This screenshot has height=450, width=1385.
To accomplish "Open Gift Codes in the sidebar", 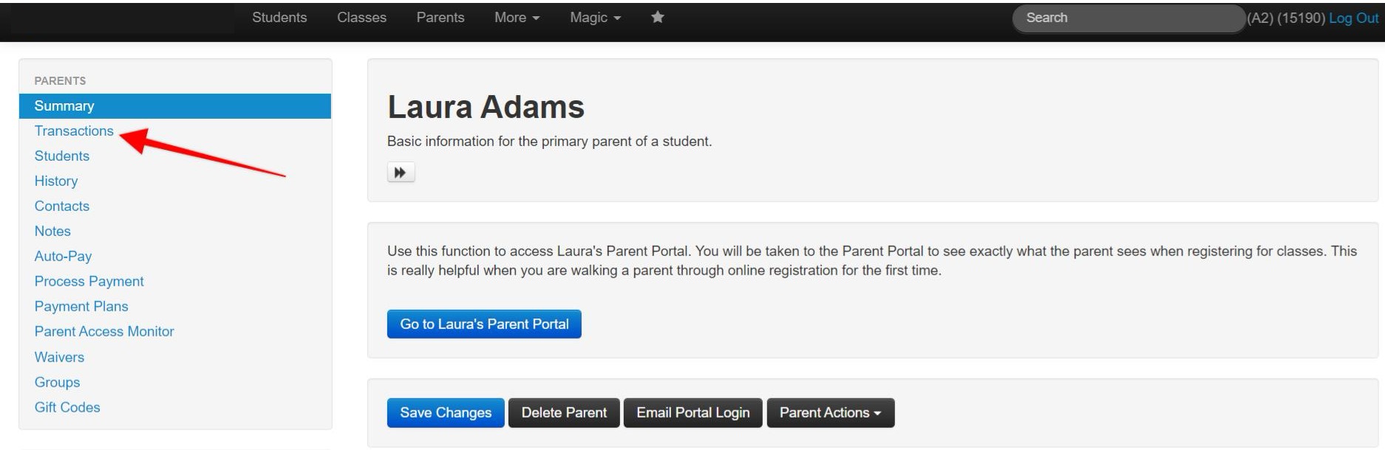I will (67, 407).
